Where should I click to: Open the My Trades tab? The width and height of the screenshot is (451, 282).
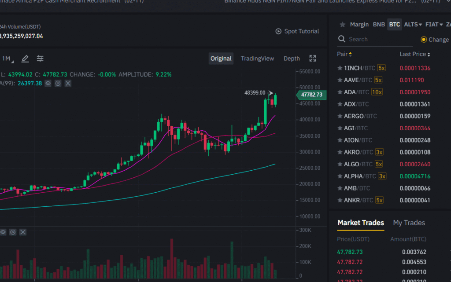coord(408,223)
